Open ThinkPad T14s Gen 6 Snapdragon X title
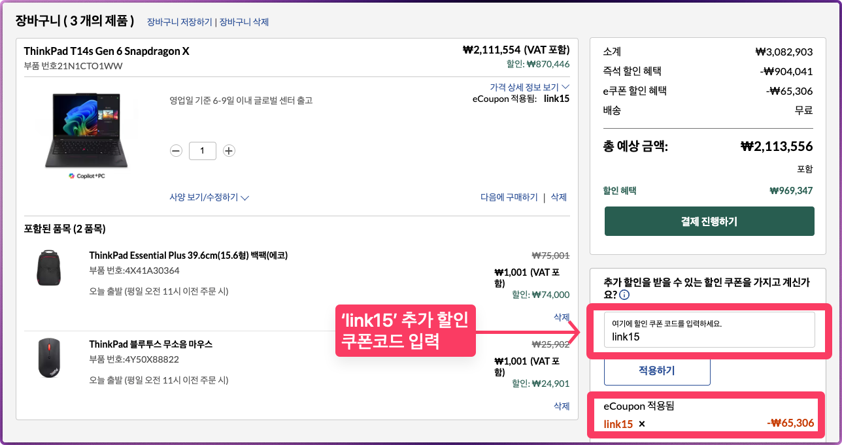842x445 pixels. point(107,51)
